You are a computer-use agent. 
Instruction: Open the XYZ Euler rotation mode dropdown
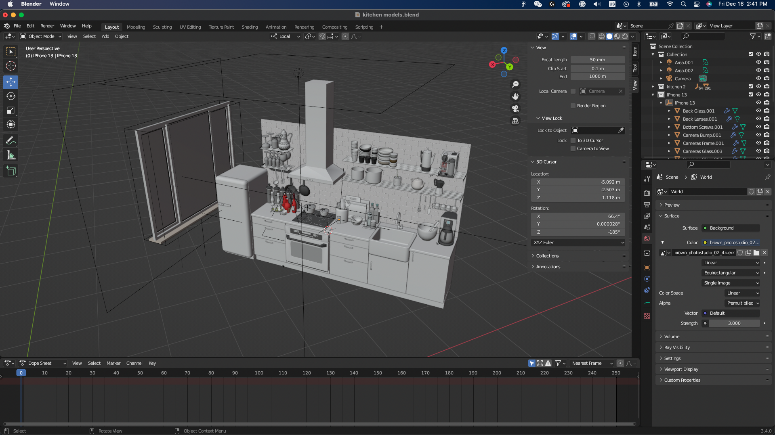(x=578, y=243)
